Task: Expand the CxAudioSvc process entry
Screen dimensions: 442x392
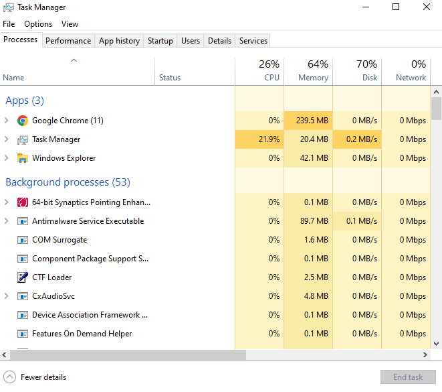Action: coord(7,296)
